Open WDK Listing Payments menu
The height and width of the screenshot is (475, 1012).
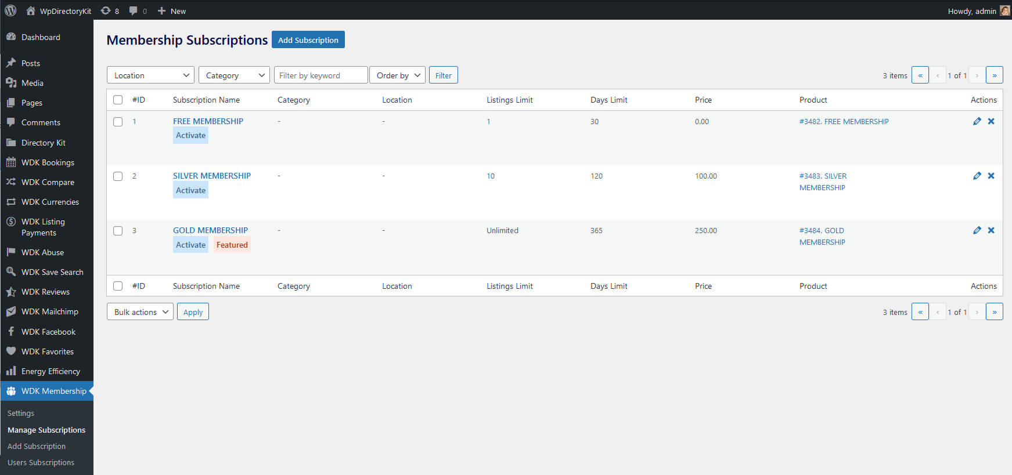point(46,227)
